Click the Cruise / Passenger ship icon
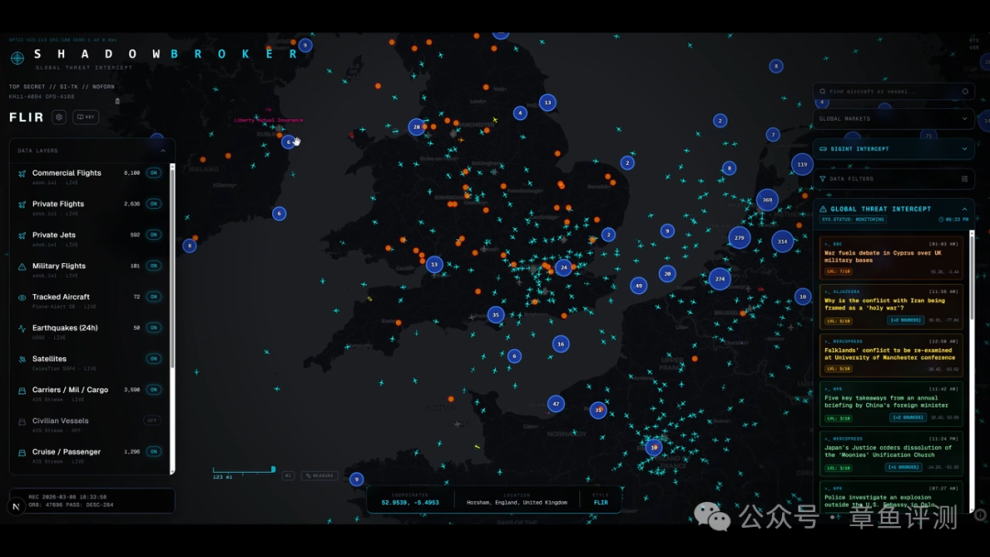 coord(22,453)
